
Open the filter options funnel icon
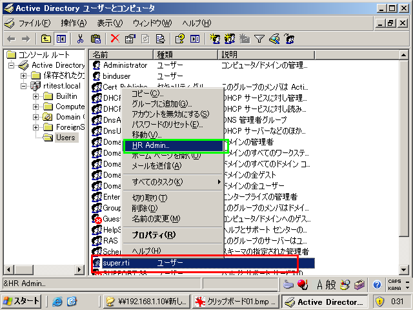click(x=259, y=39)
